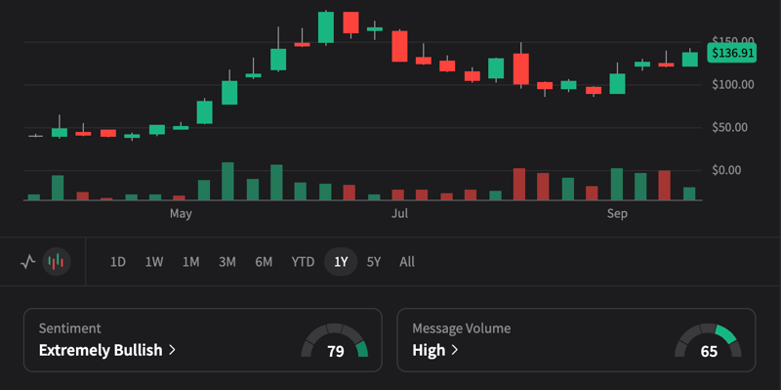The width and height of the screenshot is (781, 390).
Task: Switch to line chart view icon
Action: (28, 261)
